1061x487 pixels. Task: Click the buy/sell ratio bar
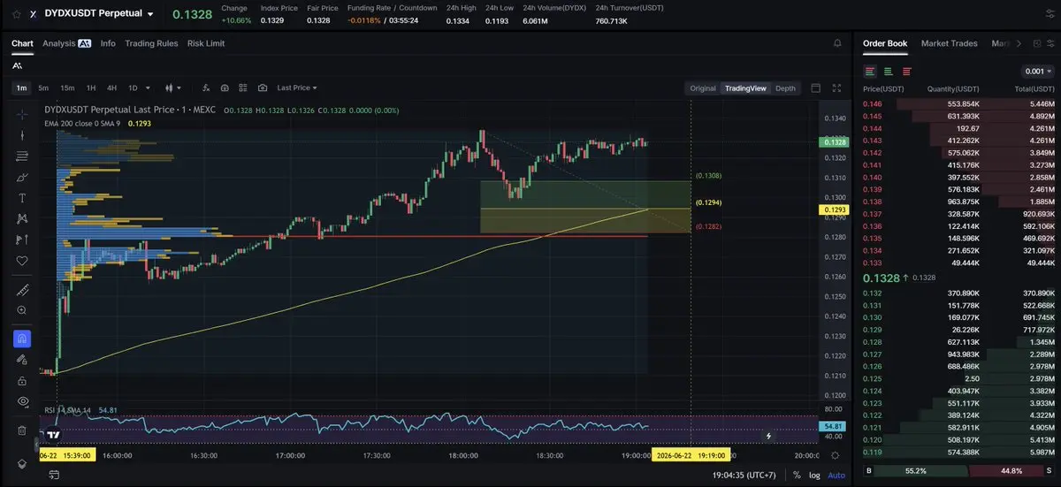tap(959, 471)
